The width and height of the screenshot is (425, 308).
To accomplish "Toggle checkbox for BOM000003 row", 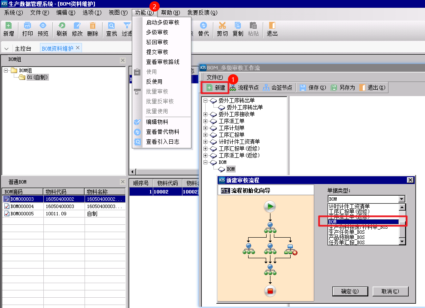I will coord(7,199).
